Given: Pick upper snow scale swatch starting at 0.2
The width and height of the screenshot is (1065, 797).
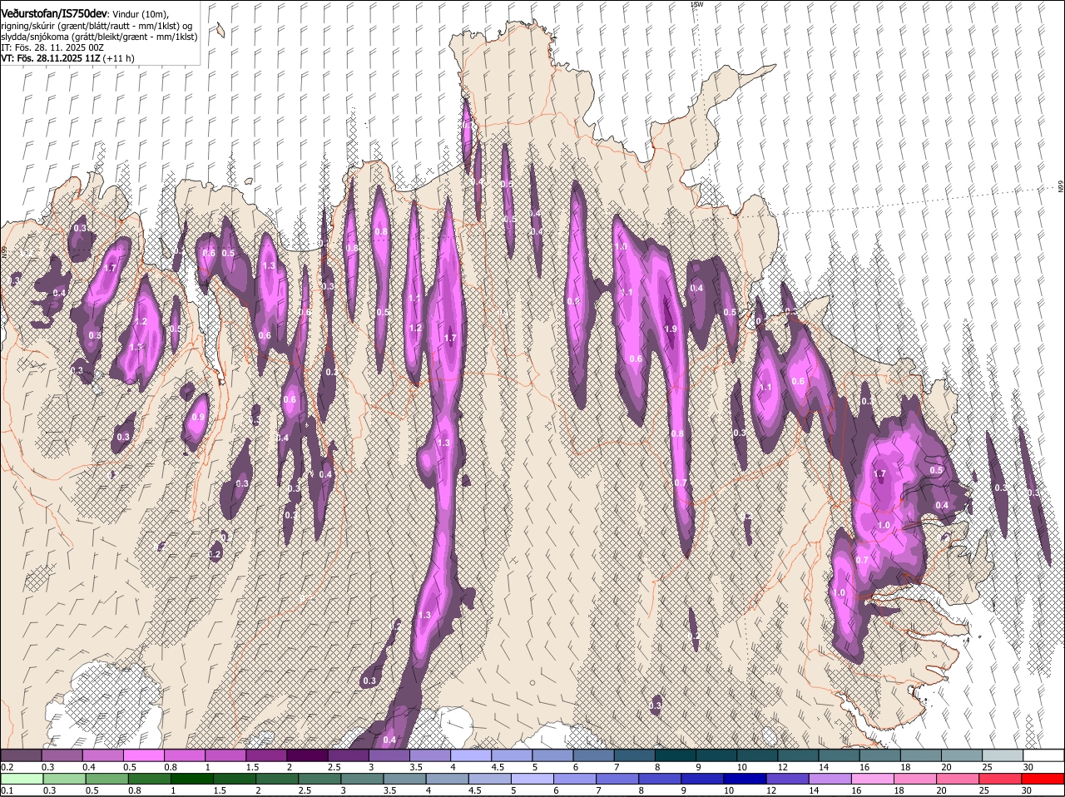Looking at the screenshot, I should click(x=21, y=755).
